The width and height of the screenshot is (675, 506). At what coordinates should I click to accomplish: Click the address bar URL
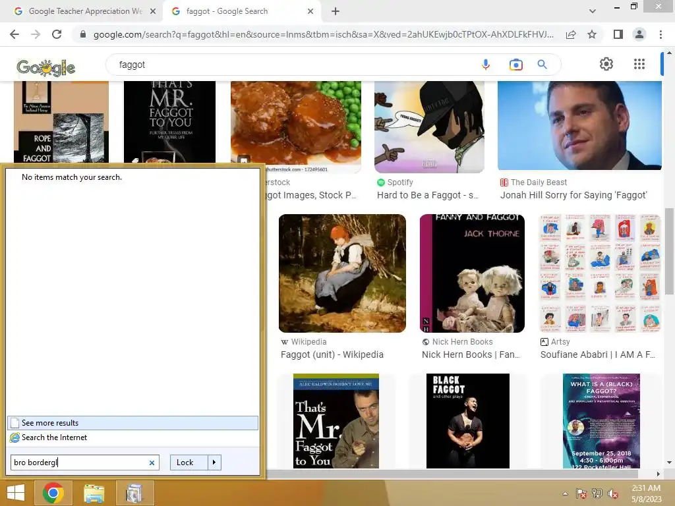[x=323, y=34]
